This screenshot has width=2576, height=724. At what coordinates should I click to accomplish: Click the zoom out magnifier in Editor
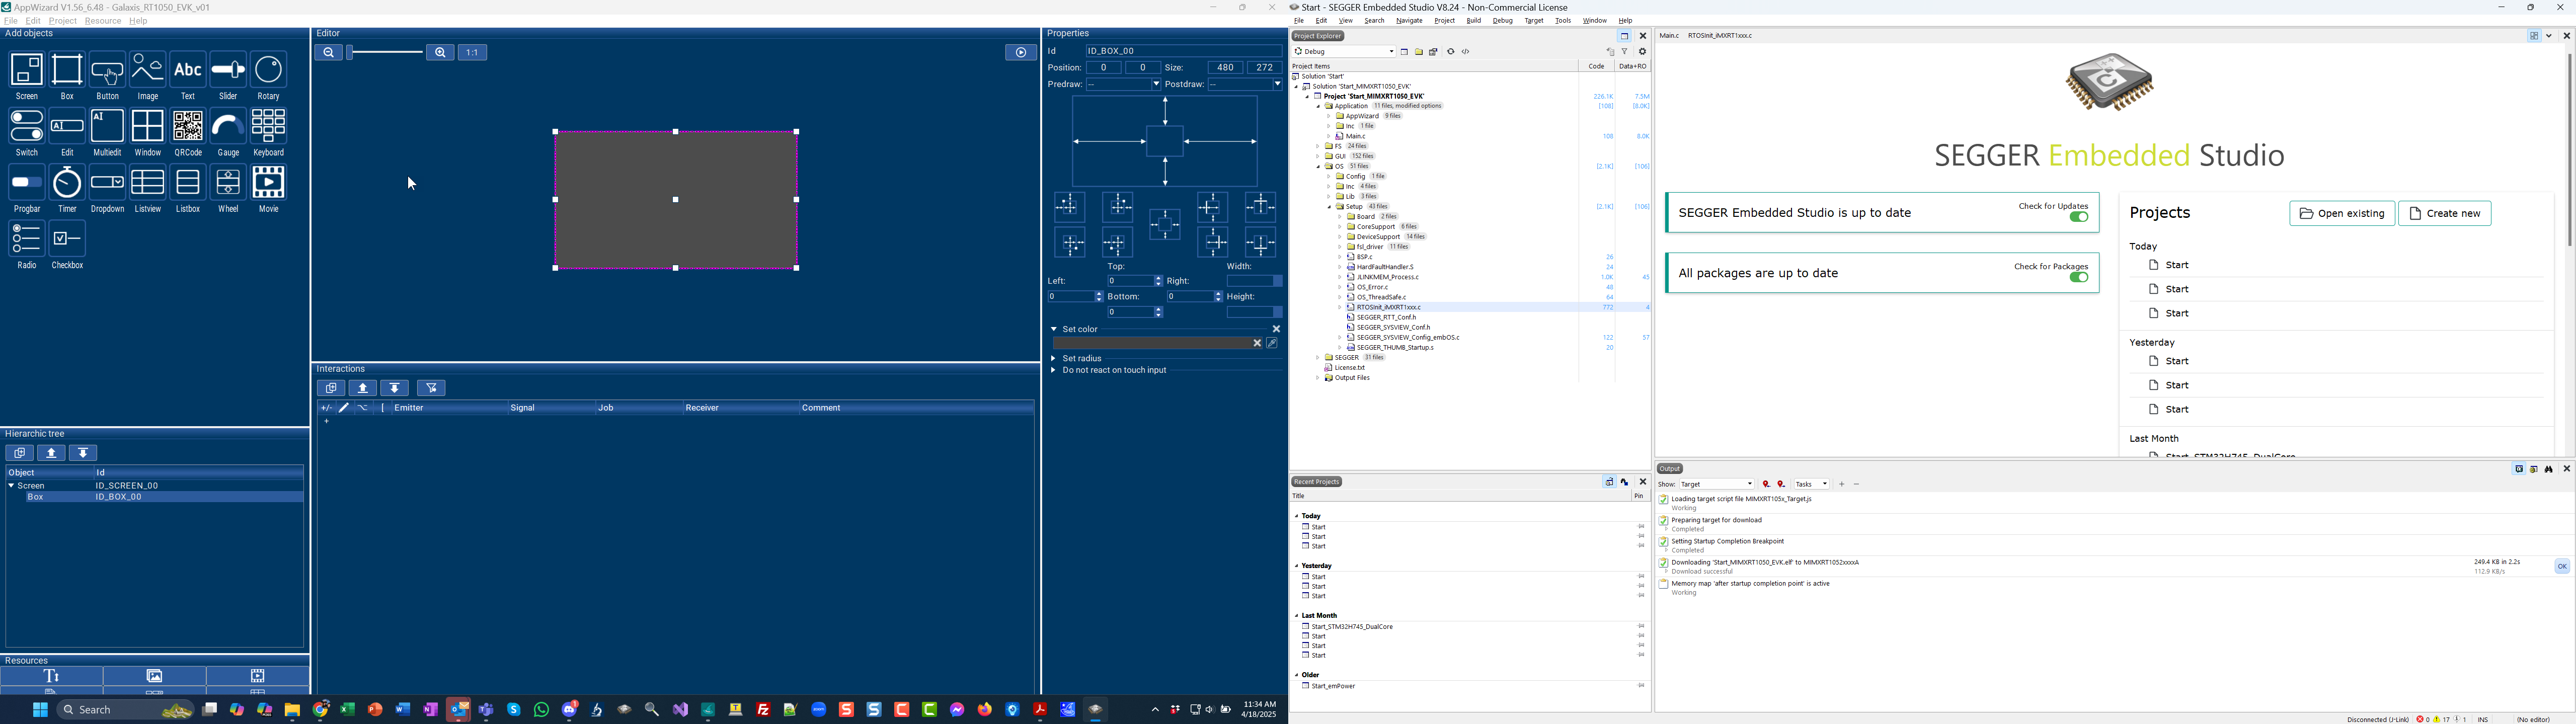328,53
